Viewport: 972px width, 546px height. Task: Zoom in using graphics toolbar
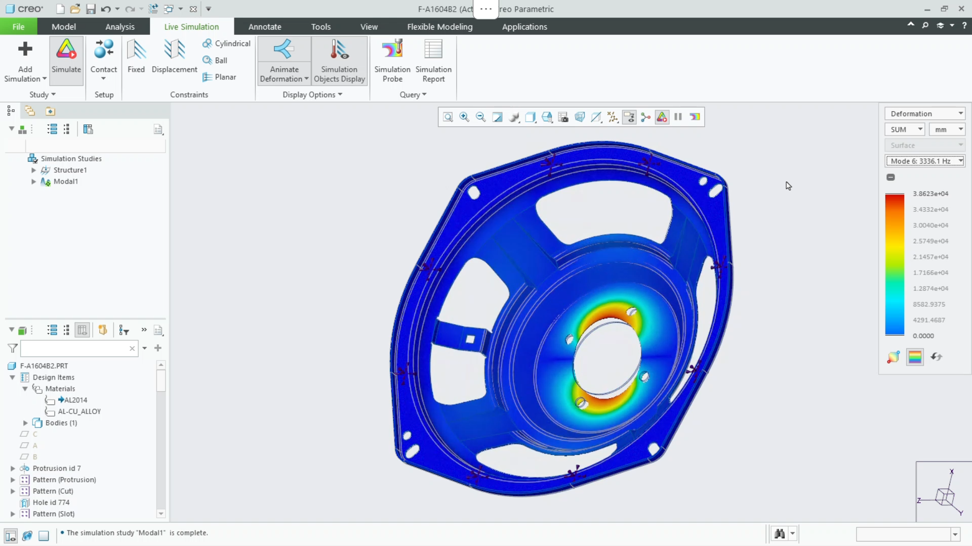464,117
